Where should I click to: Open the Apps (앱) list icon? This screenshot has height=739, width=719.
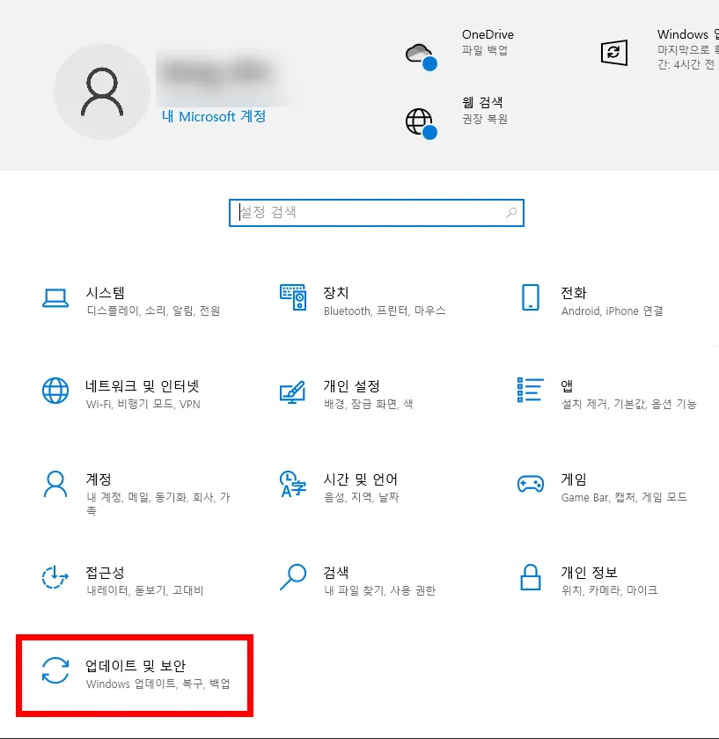531,390
